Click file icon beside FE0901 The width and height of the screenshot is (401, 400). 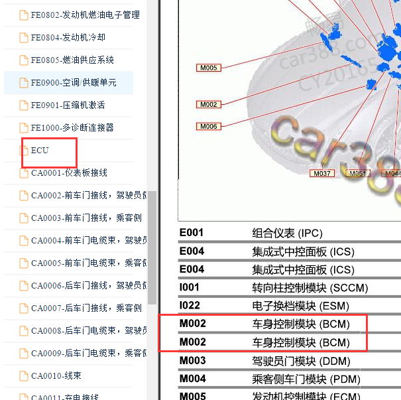point(24,105)
